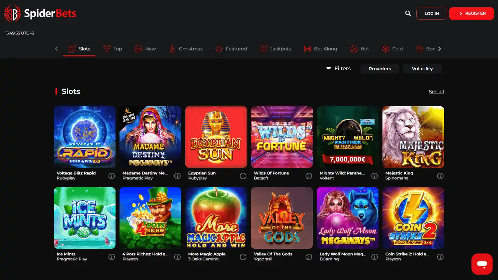This screenshot has height=280, width=498.
Task: Click the Bet Along broadcast icon
Action: [307, 49]
